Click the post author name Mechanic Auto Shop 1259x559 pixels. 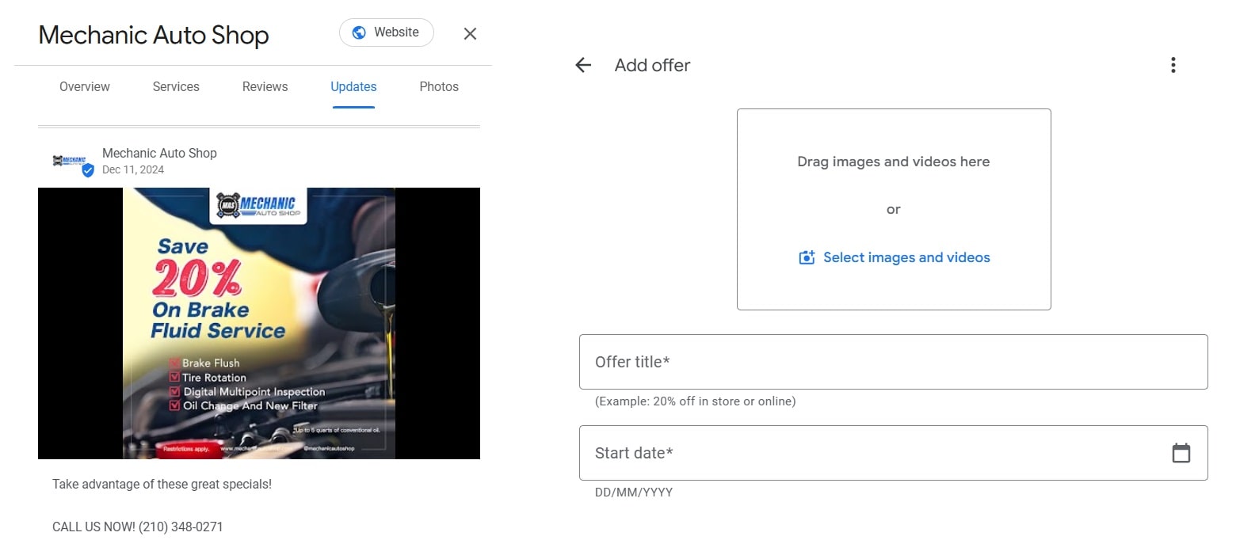pos(159,153)
